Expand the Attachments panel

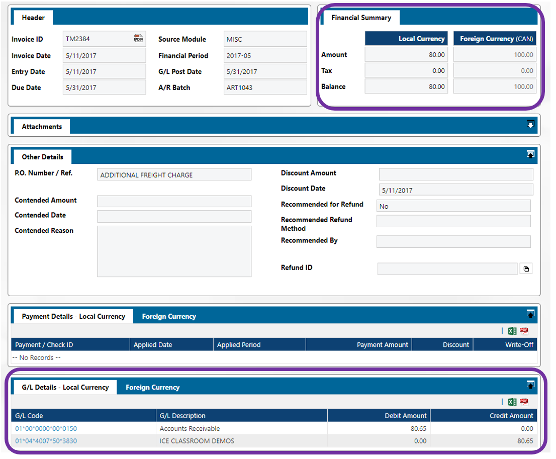pos(530,124)
